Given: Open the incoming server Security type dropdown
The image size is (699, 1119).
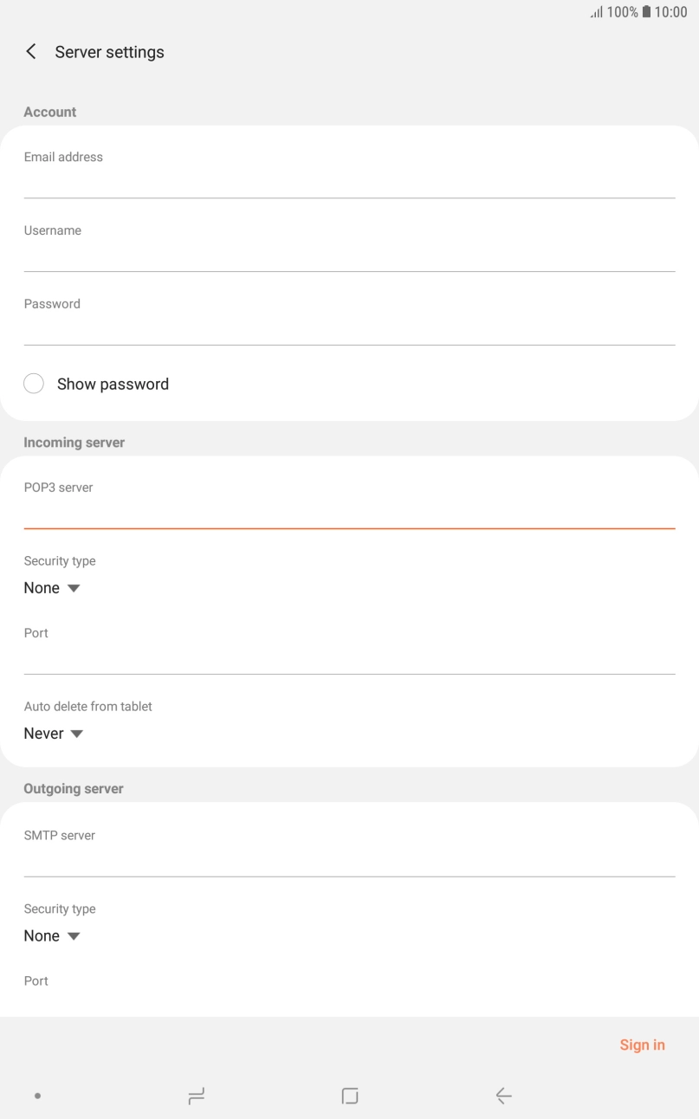Looking at the screenshot, I should [52, 587].
